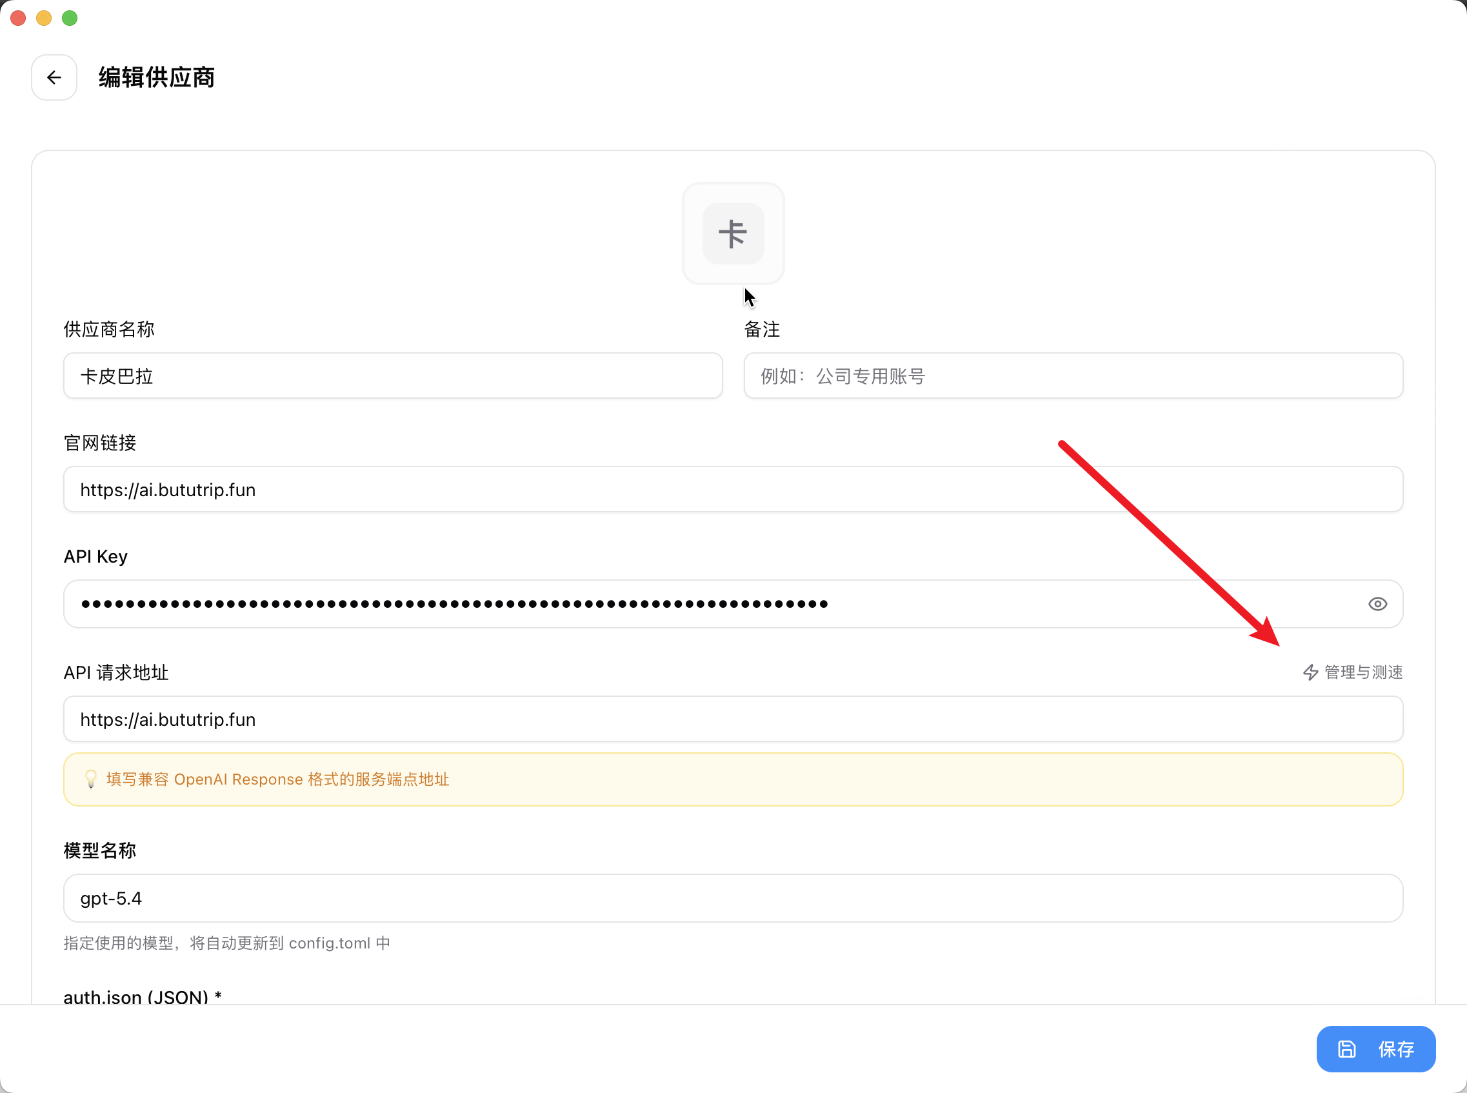Minimize the window with the yellow button

tap(44, 18)
